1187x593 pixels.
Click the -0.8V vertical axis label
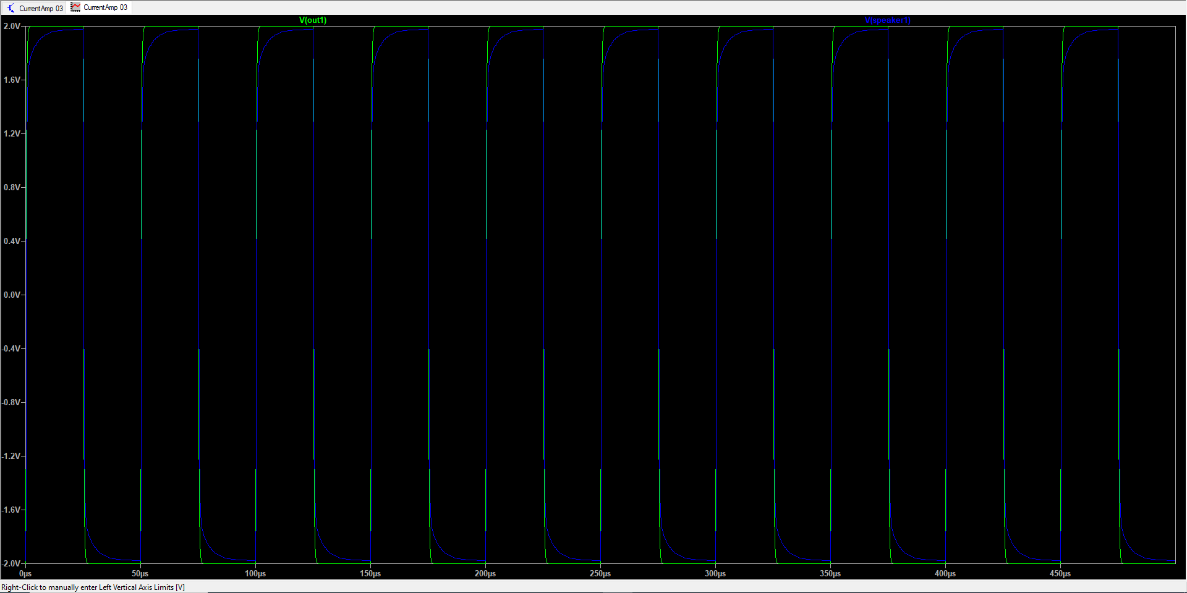click(11, 403)
